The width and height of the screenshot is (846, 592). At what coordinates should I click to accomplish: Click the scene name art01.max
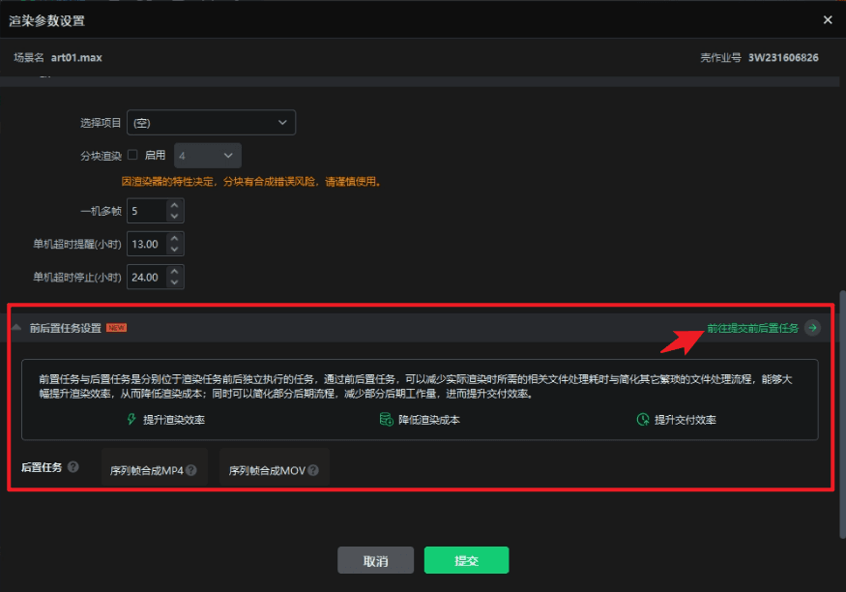76,57
